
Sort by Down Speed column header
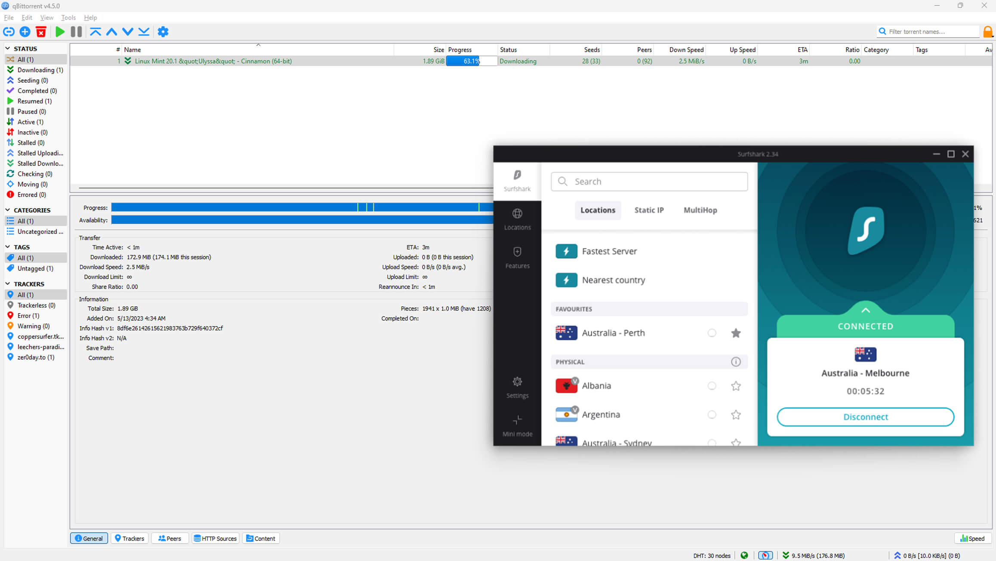680,49
